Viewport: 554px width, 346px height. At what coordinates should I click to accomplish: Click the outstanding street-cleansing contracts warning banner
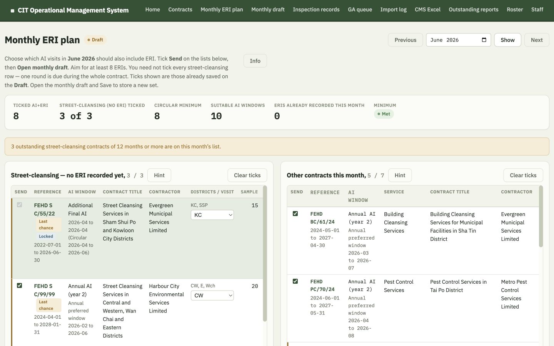277,146
